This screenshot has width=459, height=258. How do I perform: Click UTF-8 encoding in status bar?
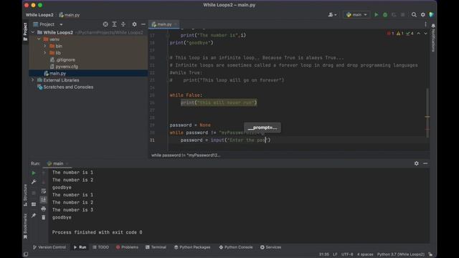347,254
